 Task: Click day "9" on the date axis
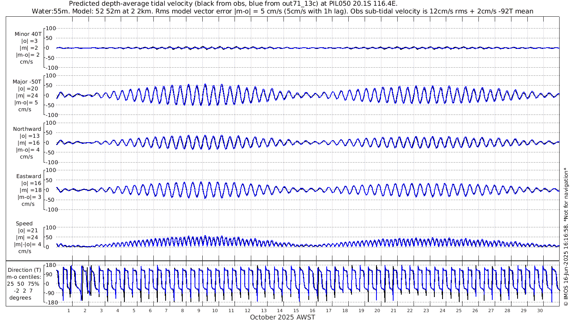pyautogui.click(x=199, y=310)
